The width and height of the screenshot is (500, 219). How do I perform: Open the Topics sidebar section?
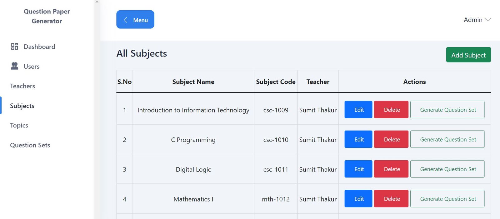tap(19, 125)
